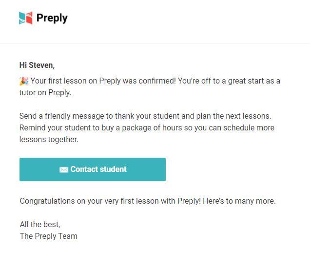This screenshot has width=310, height=253.
Task: Click the divider line below the header
Action: tap(155, 44)
